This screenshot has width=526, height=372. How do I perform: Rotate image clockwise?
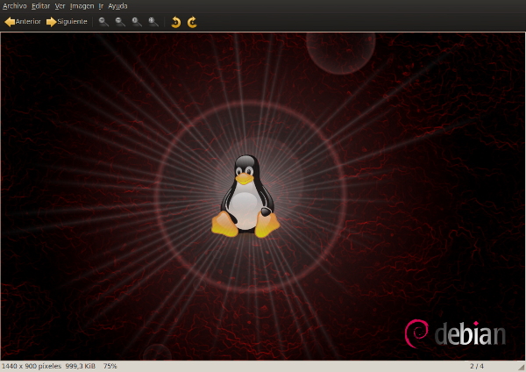pyautogui.click(x=192, y=22)
